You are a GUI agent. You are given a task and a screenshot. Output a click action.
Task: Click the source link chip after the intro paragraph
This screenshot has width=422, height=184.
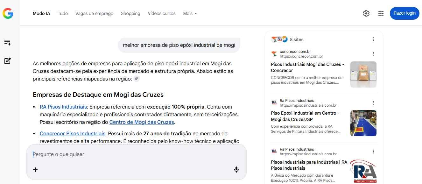click(137, 79)
